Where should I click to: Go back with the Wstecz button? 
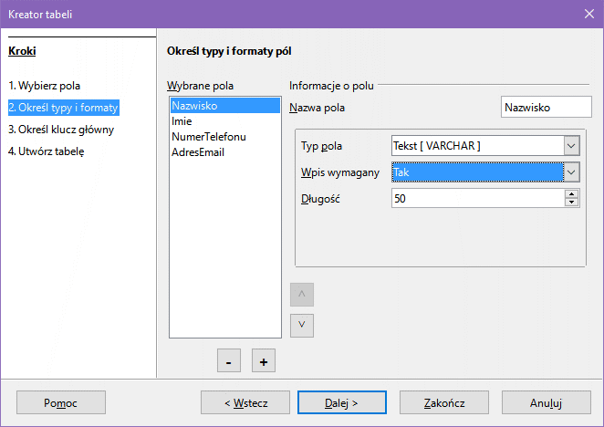[x=245, y=402]
